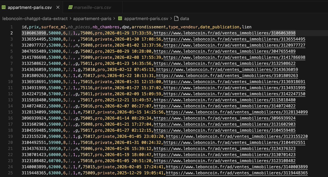Screen dimensions: 328x177
Task: Click the link ending 3123108482
Action: coord(225,161)
